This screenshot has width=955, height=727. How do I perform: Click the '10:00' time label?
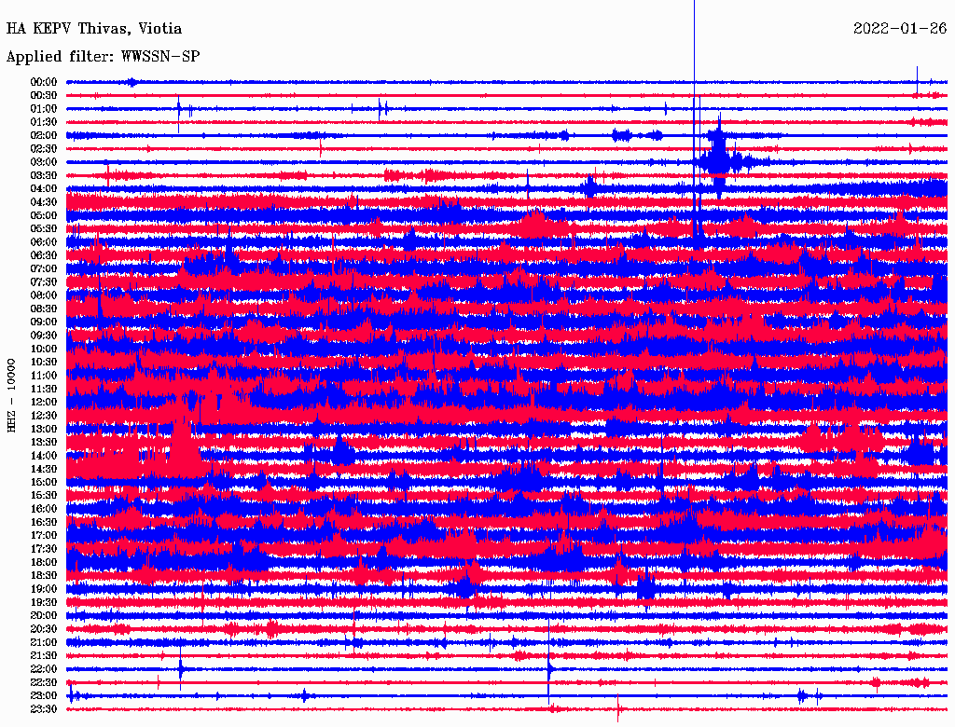[44, 349]
